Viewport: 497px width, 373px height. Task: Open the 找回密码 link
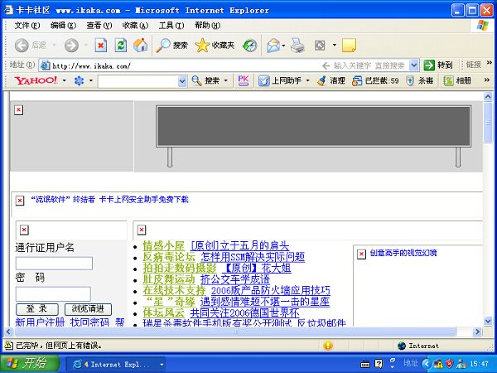point(89,322)
